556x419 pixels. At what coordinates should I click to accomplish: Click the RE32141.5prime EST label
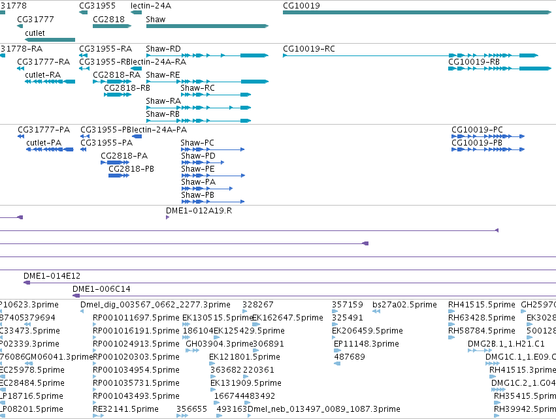click(x=125, y=409)
